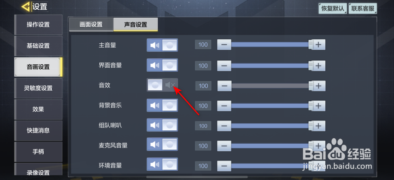Viewport: 394px width, 180px height.
Task: Click the 界面音量 slider track
Action: [x=270, y=66]
